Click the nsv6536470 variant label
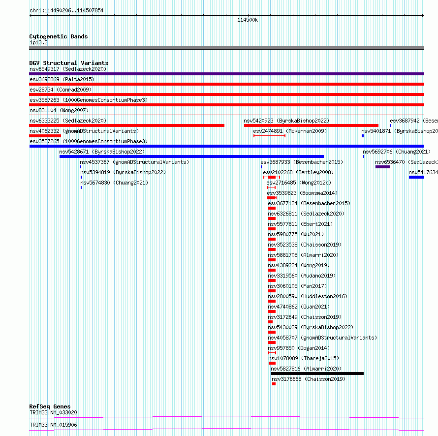The width and height of the screenshot is (438, 436). coord(407,162)
